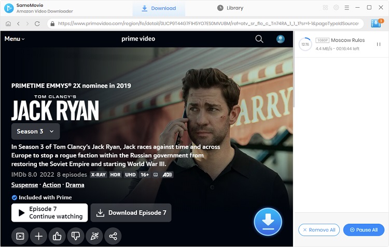Dislike the show with thumbs down
Image resolution: width=389 pixels, height=247 pixels.
76,236
